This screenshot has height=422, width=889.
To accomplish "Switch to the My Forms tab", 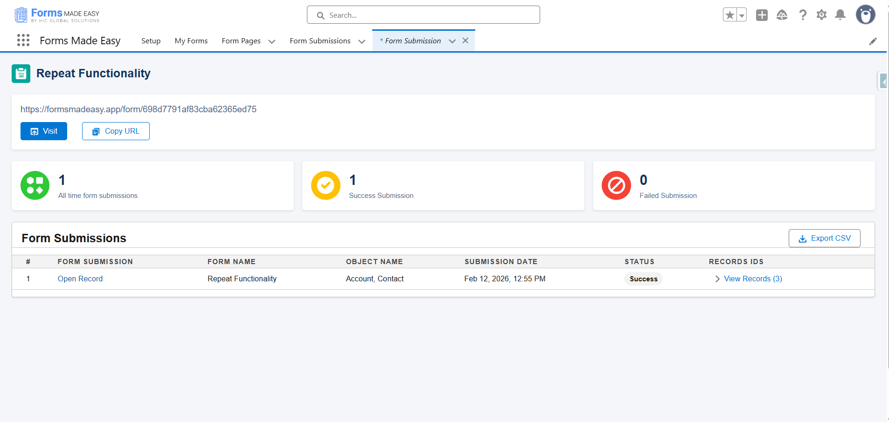I will [x=191, y=41].
